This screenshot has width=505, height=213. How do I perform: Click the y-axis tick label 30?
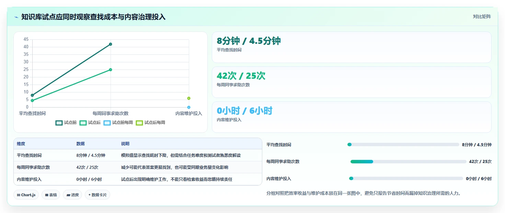pyautogui.click(x=26, y=62)
